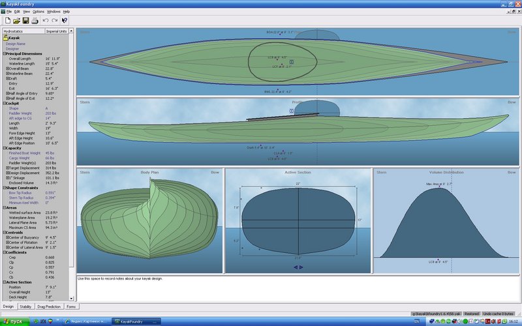Open an existing design via folder icon

pos(17,21)
